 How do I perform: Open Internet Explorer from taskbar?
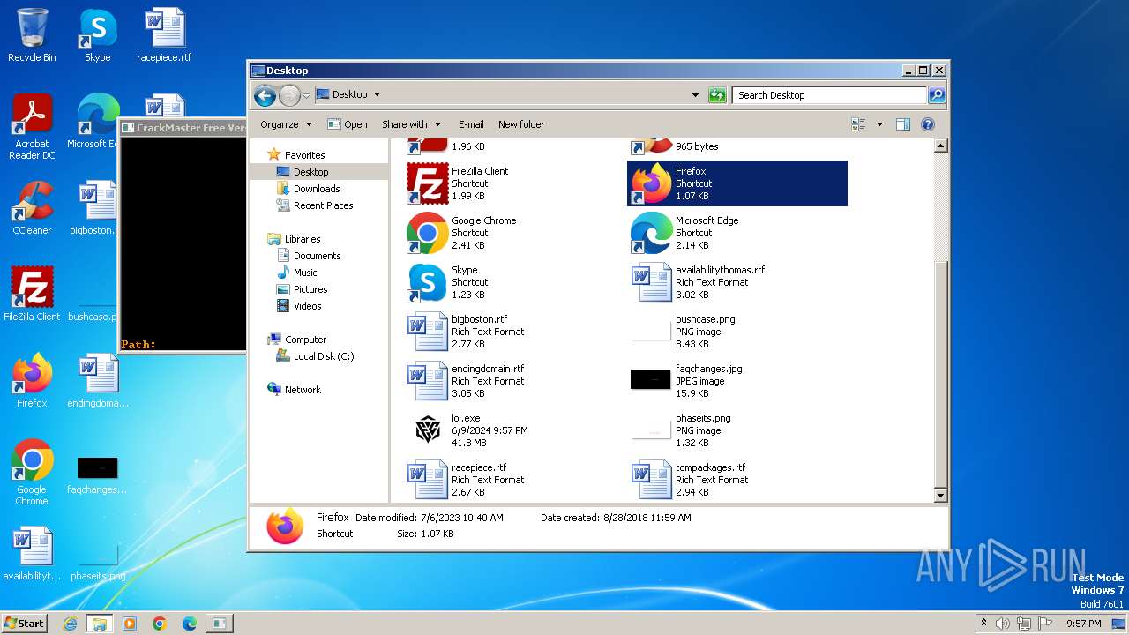point(70,624)
